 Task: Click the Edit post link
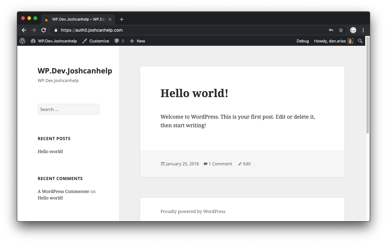point(247,164)
